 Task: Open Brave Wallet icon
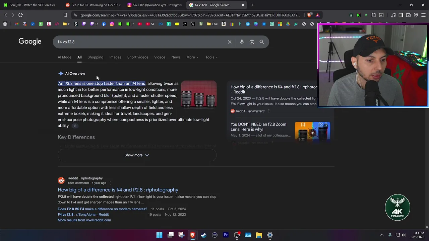pos(408,15)
